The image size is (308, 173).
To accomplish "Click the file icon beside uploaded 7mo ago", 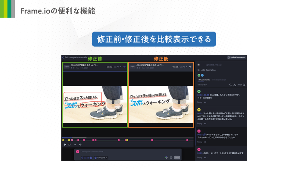I will coord(199,65).
